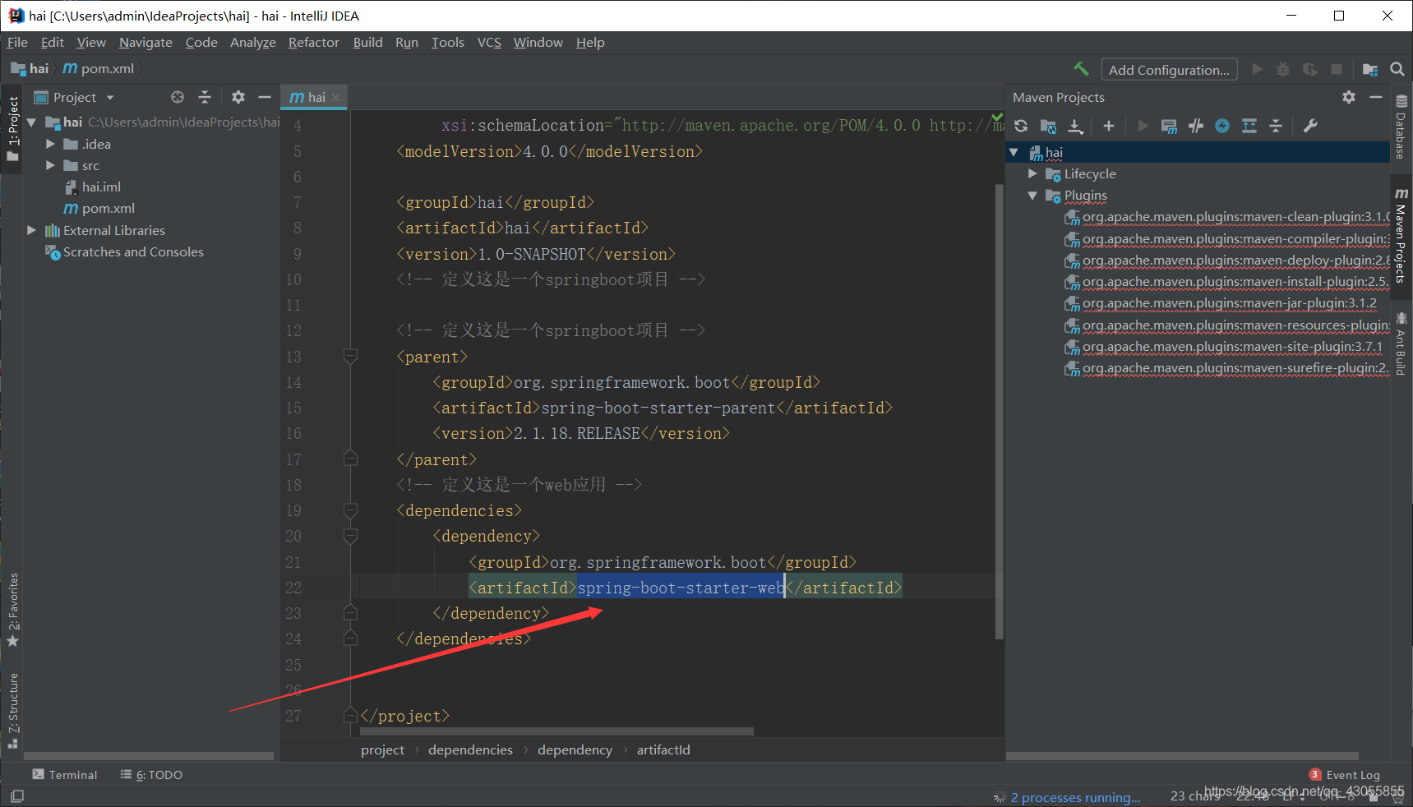Image resolution: width=1413 pixels, height=807 pixels.
Task: Expand the .idea folder
Action: pos(50,144)
